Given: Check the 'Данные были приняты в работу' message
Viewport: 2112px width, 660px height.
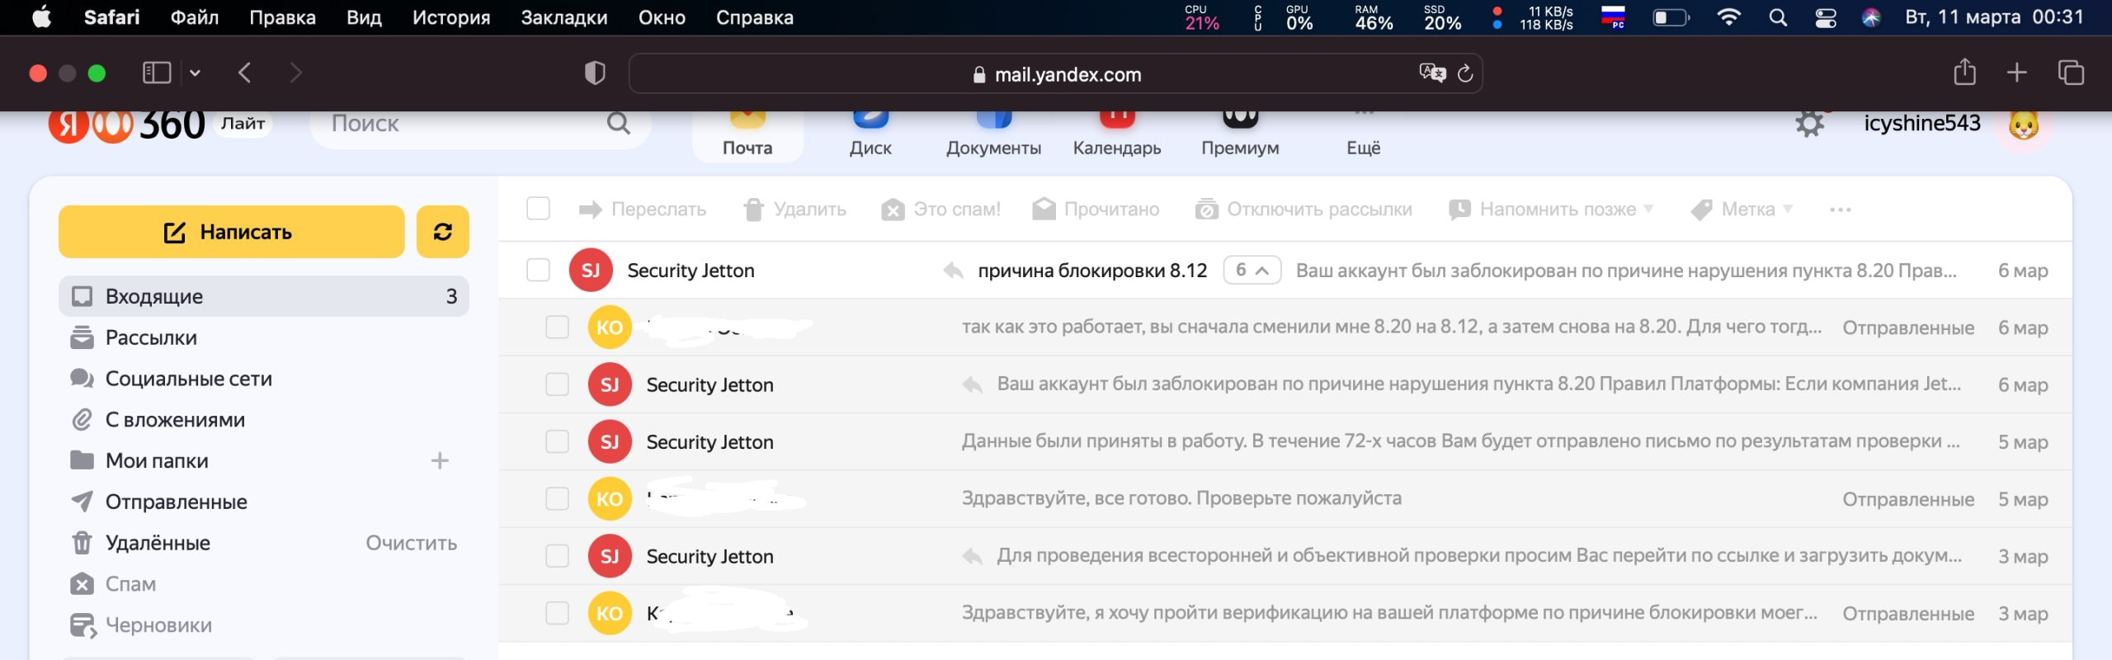Looking at the screenshot, I should pyautogui.click(x=557, y=441).
